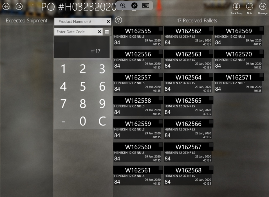The height and width of the screenshot is (197, 269).
Task: Open the three-dots more options menu
Action: [32, 5]
